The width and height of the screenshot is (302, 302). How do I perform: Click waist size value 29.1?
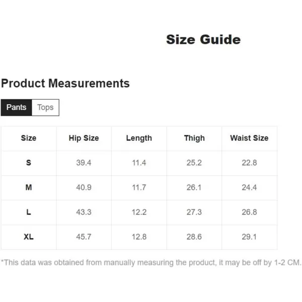250,237
